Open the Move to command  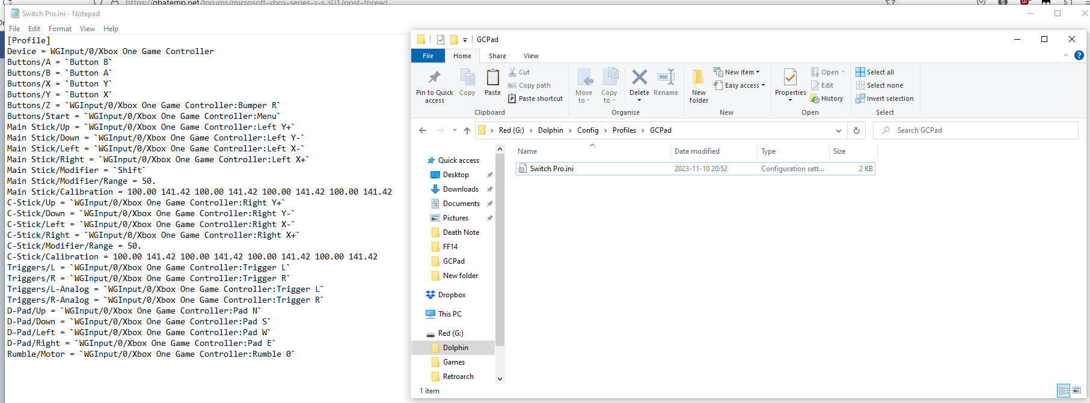[584, 85]
